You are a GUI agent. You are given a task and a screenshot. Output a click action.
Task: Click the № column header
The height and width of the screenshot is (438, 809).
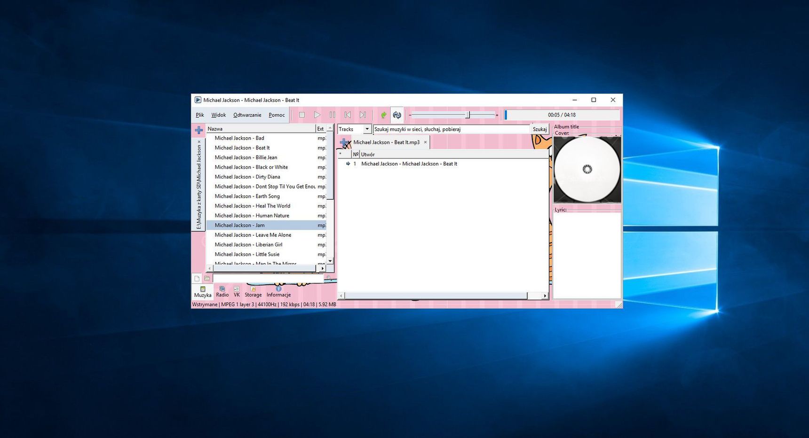(x=356, y=154)
